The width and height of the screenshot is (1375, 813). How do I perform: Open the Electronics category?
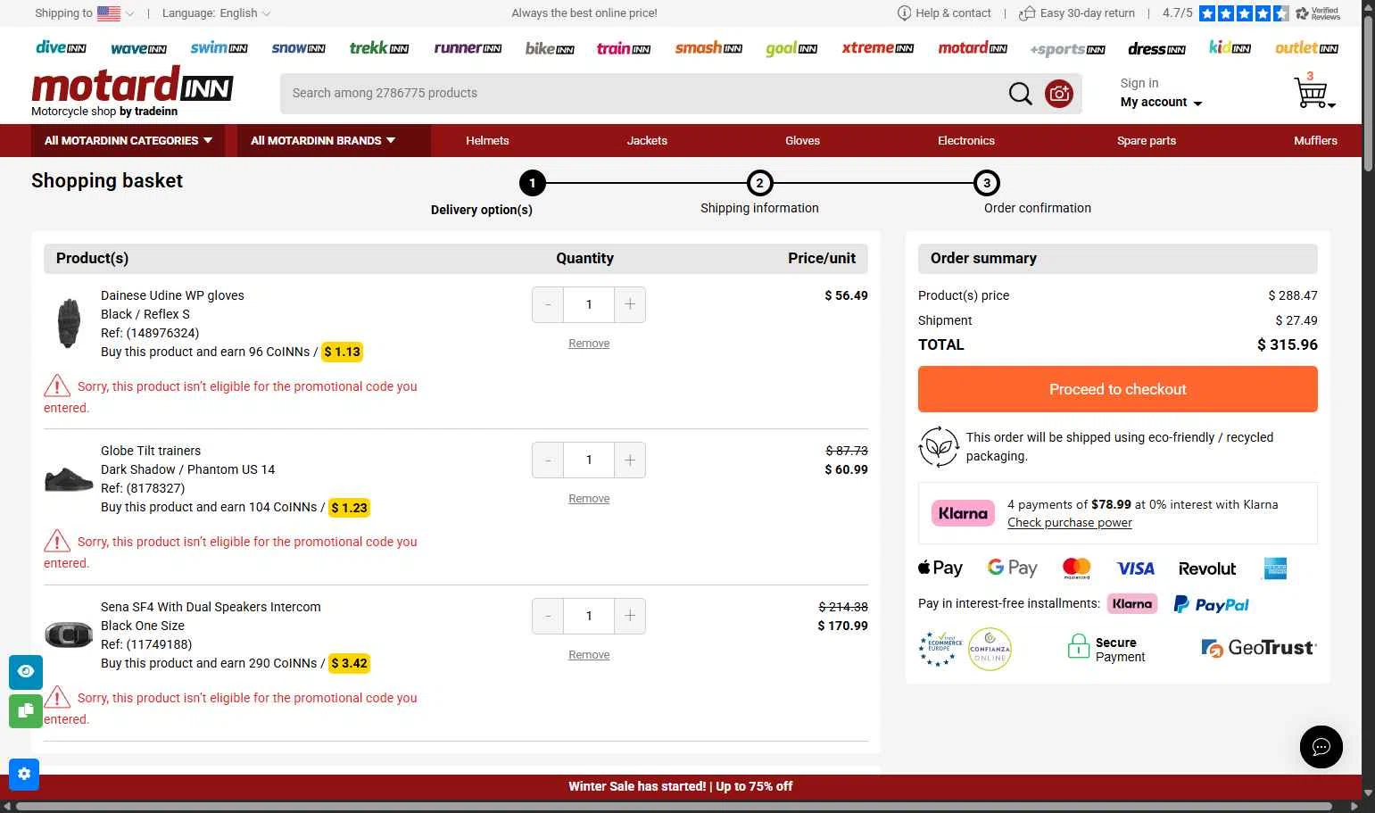pyautogui.click(x=966, y=141)
